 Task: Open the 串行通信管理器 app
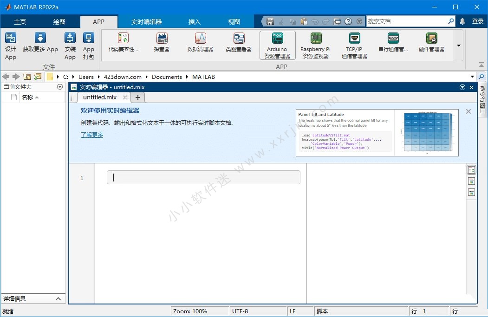tap(393, 43)
